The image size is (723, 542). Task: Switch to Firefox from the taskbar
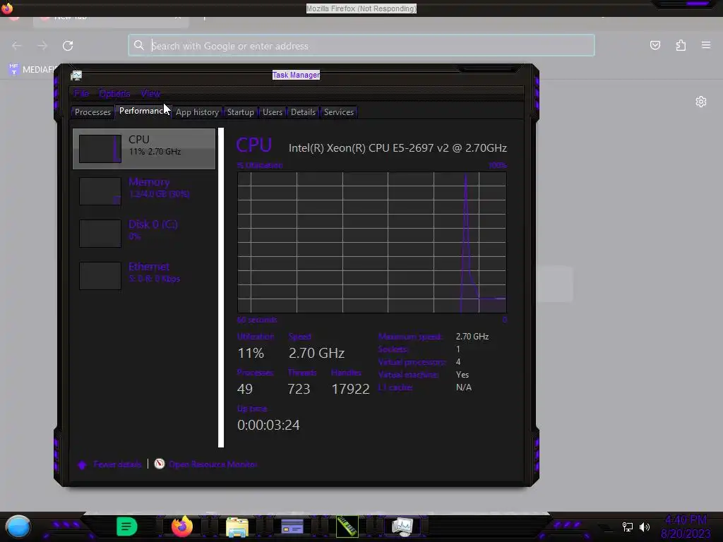pos(182,526)
